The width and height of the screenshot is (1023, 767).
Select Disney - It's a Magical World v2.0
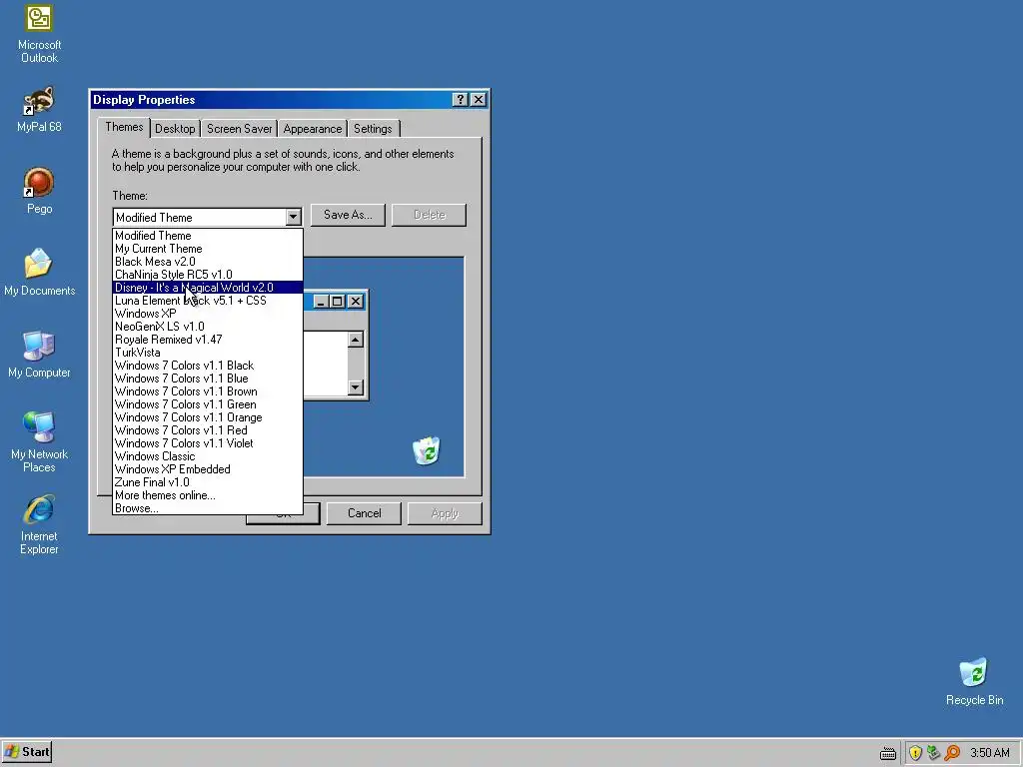tap(208, 288)
